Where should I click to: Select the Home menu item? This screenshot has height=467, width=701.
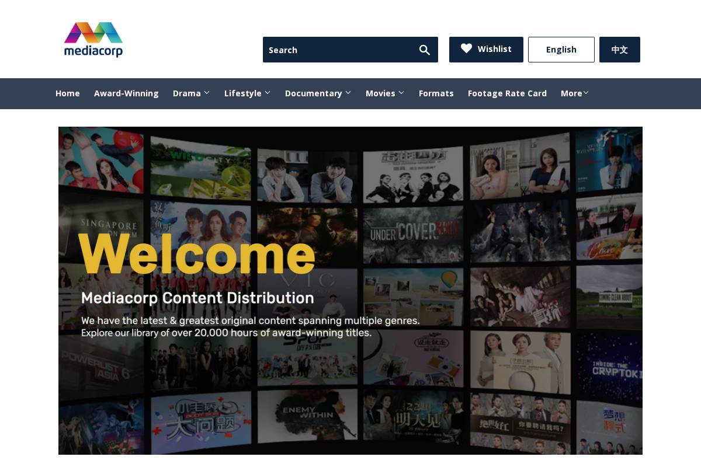click(x=68, y=93)
